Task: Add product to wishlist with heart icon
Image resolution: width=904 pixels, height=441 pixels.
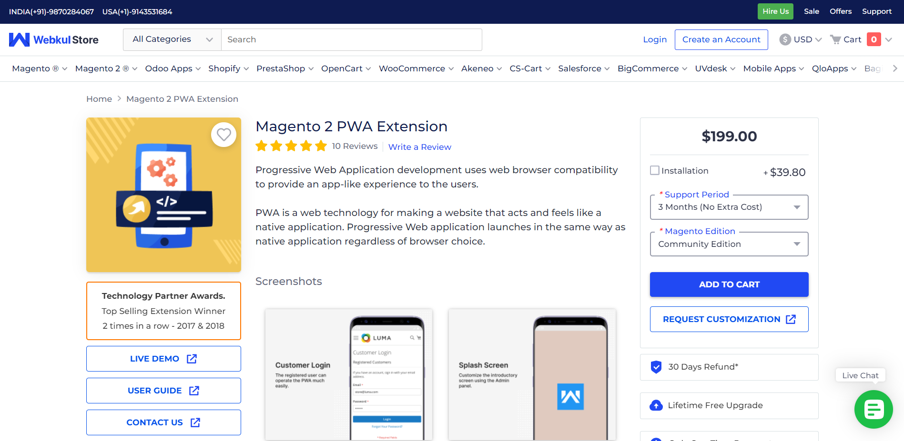Action: click(223, 135)
